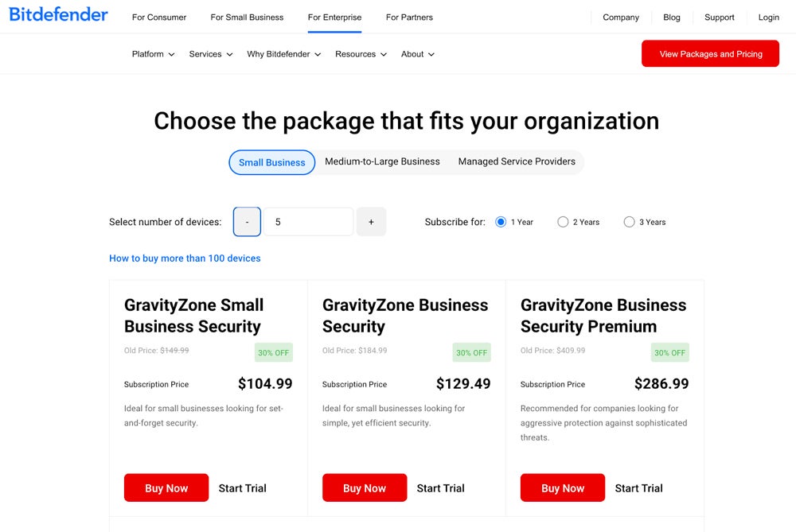Click the device number input field
This screenshot has width=796, height=532.
(x=309, y=222)
